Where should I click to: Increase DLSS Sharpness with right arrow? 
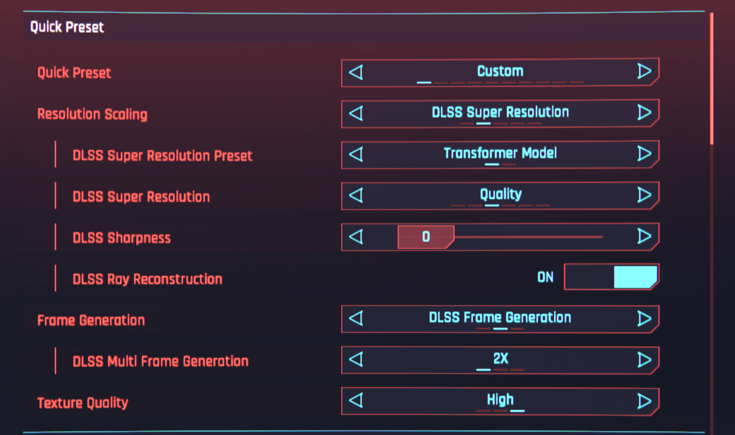[644, 236]
